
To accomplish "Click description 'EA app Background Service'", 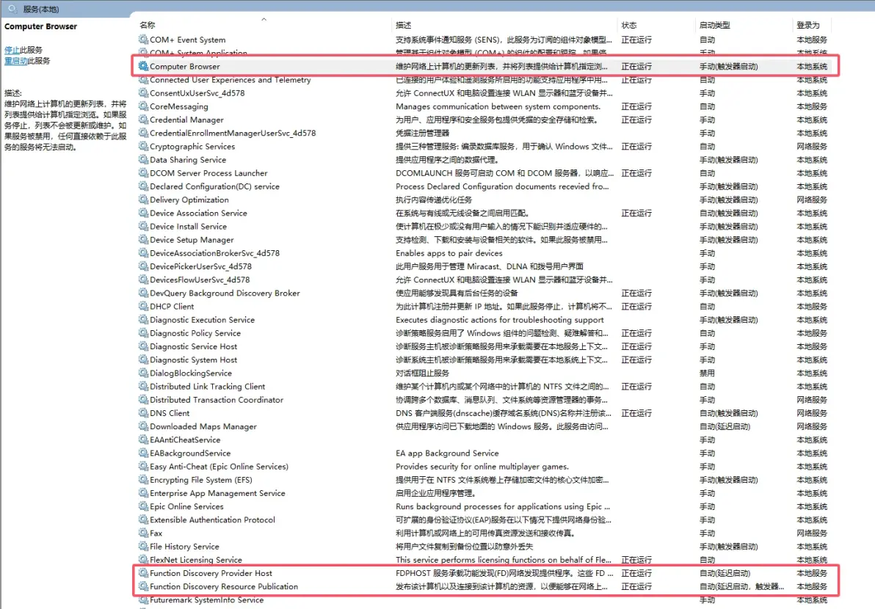I will coord(447,453).
